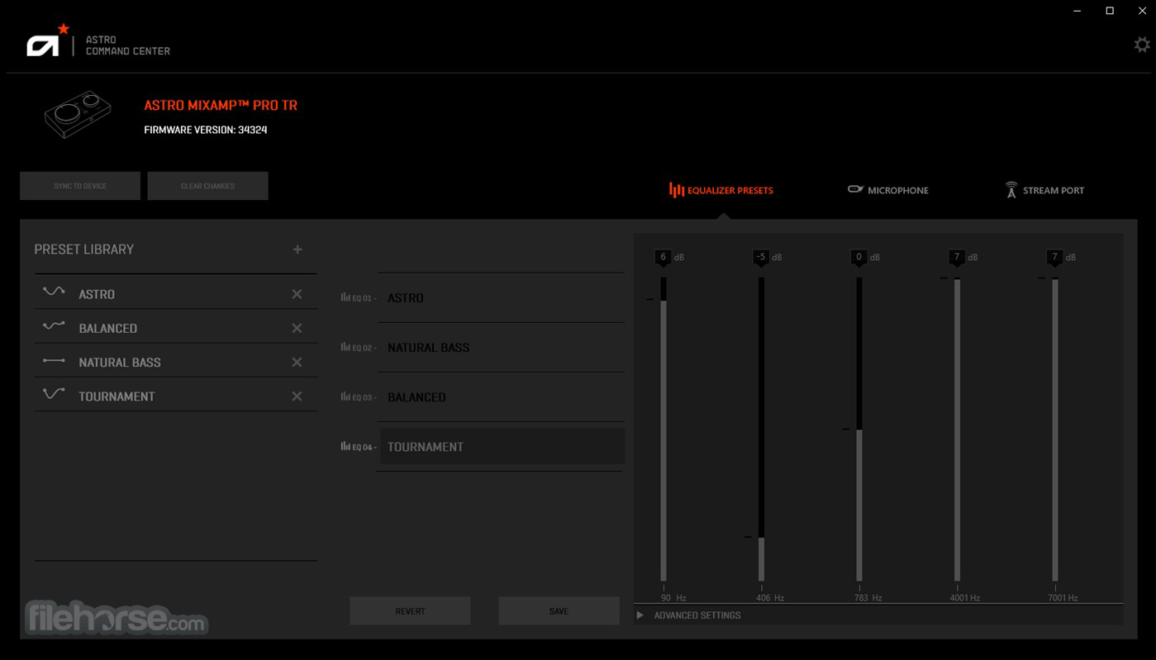The width and height of the screenshot is (1156, 660).
Task: Click the 0 dB value box
Action: (x=859, y=257)
